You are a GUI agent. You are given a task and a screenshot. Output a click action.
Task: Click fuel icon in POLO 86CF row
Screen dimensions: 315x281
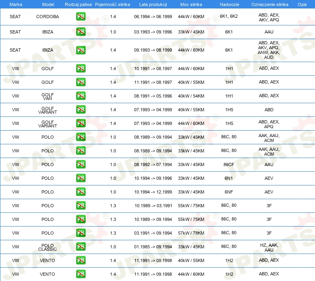[x=81, y=164]
